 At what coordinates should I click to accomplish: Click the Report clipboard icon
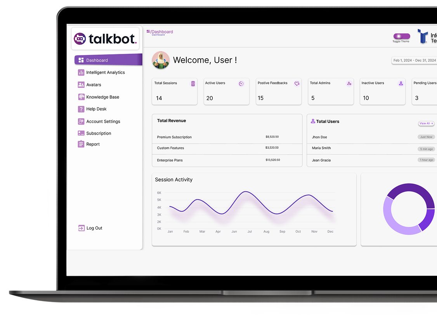pyautogui.click(x=81, y=144)
